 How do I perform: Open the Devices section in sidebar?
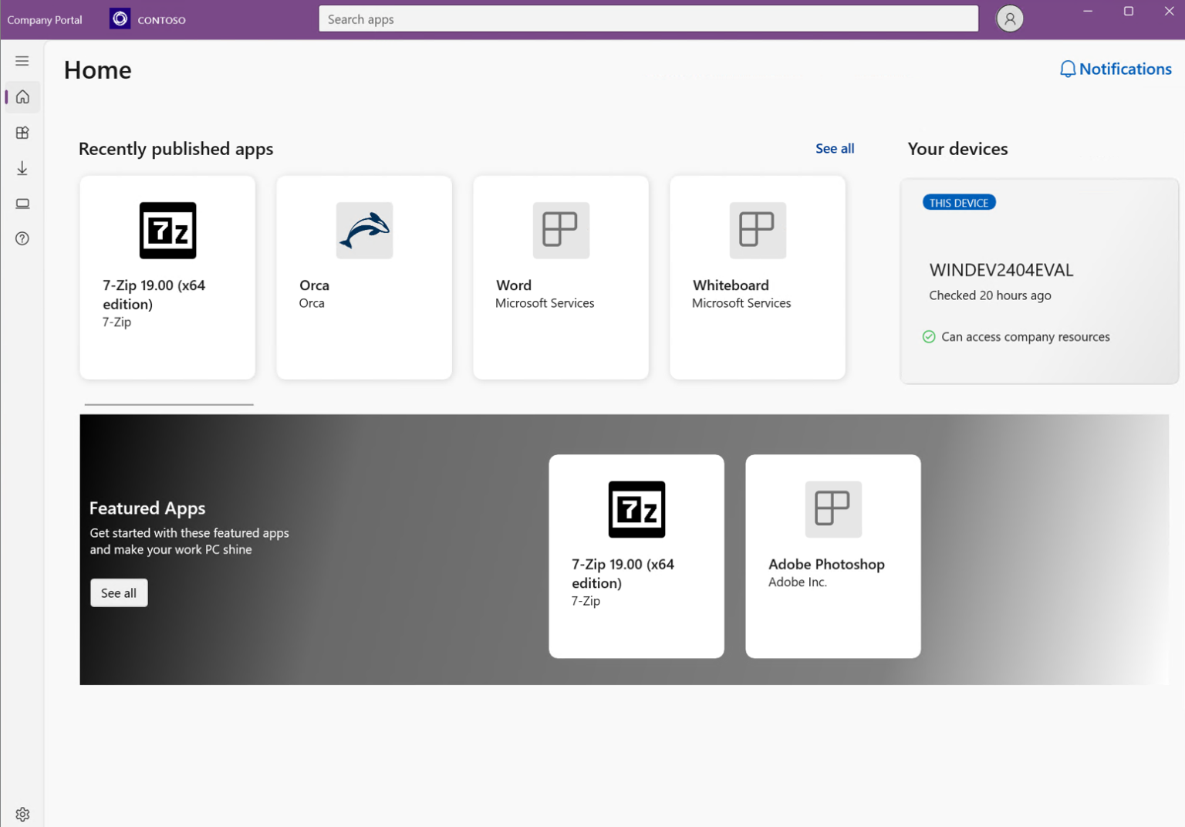(22, 203)
